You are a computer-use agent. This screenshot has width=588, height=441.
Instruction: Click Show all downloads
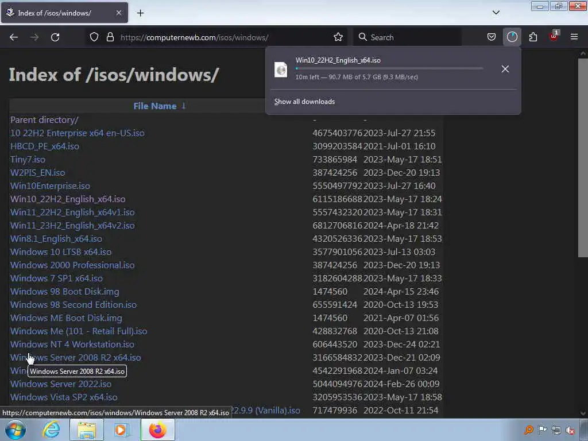304,102
